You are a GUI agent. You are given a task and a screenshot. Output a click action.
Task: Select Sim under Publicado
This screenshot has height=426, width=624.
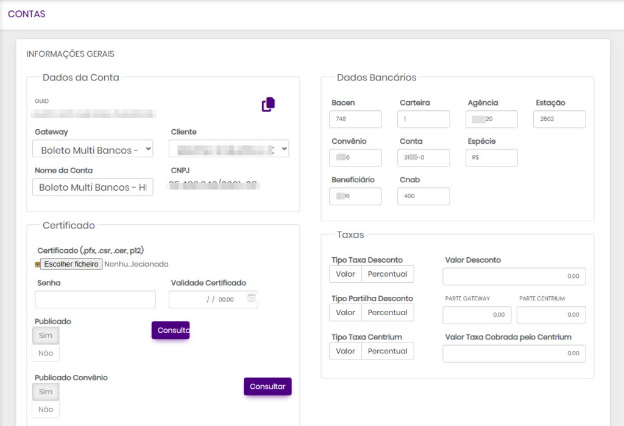(46, 335)
